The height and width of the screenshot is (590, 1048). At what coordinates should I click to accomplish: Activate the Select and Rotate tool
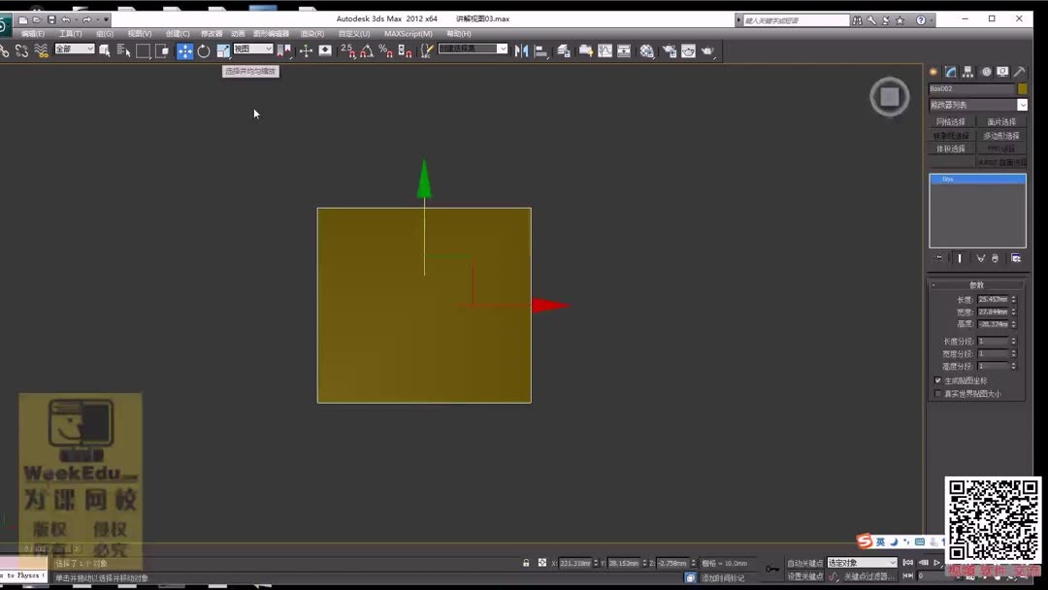pyautogui.click(x=204, y=50)
